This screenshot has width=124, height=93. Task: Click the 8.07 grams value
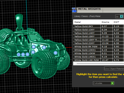[x=104, y=26]
